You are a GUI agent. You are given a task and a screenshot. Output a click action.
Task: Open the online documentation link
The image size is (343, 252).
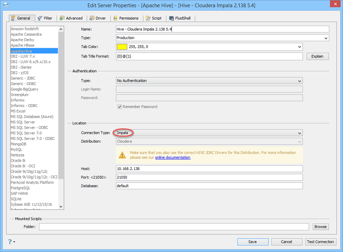coord(173,157)
